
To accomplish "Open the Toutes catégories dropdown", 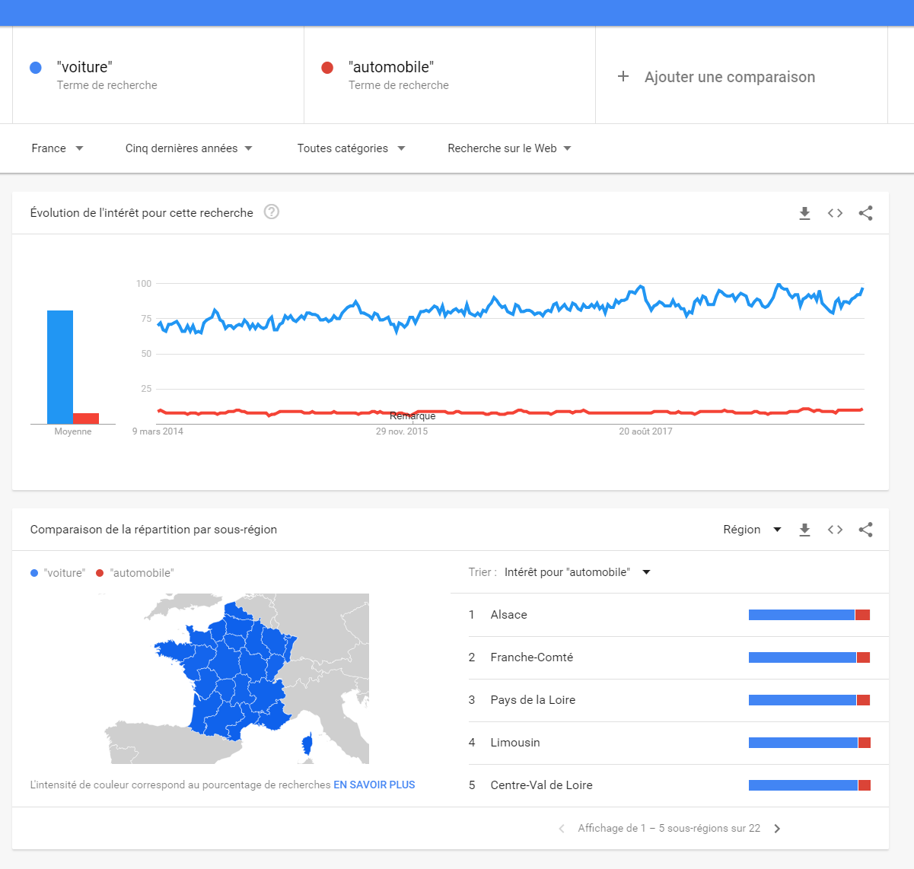I will (x=351, y=148).
